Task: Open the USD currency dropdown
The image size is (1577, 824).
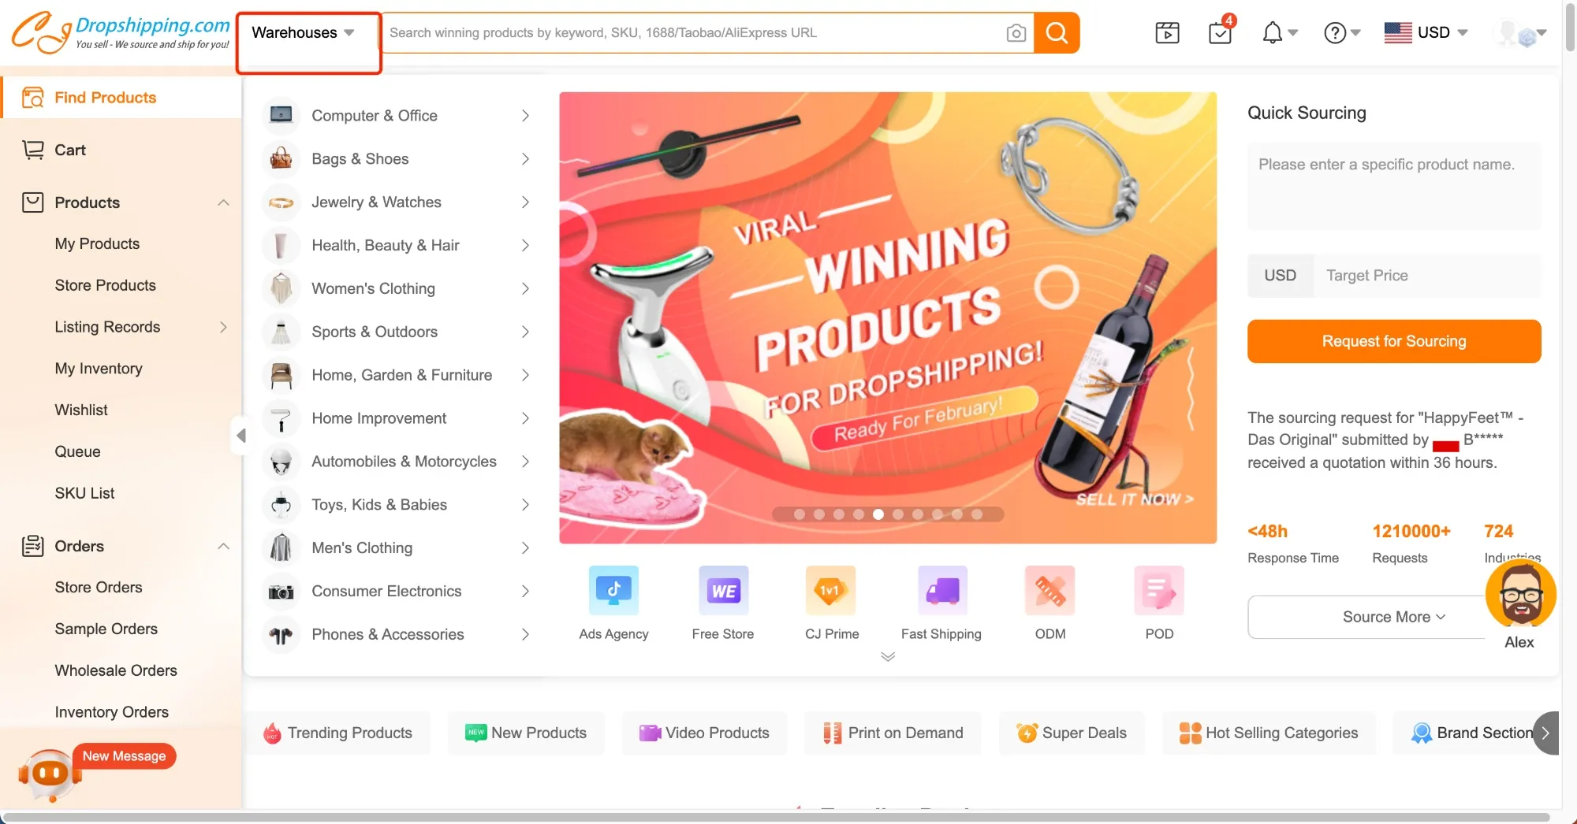Action: [x=1426, y=33]
